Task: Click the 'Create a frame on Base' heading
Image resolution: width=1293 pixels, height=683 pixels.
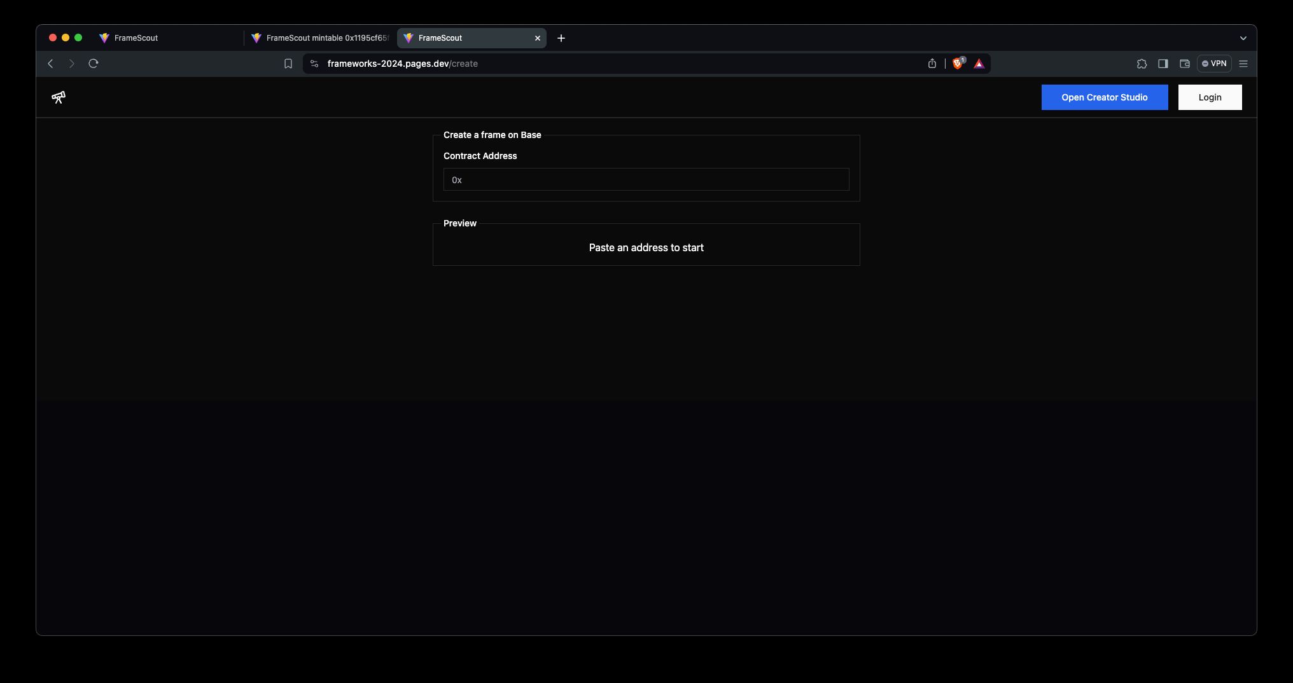Action: pyautogui.click(x=492, y=135)
